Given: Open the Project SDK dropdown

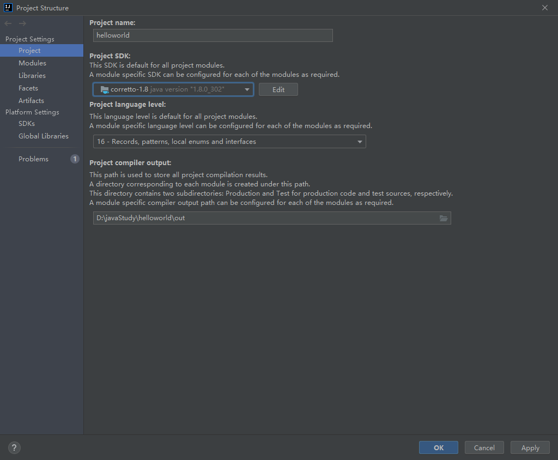Looking at the screenshot, I should pos(173,89).
